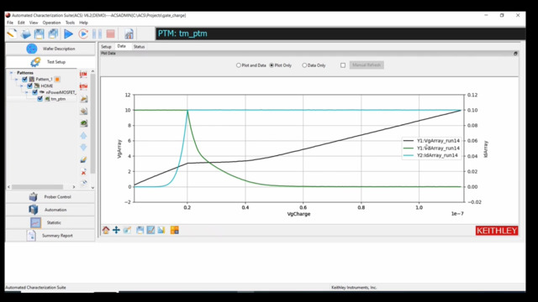
Task: Click the red STM module icon below ITM
Action: tap(83, 86)
